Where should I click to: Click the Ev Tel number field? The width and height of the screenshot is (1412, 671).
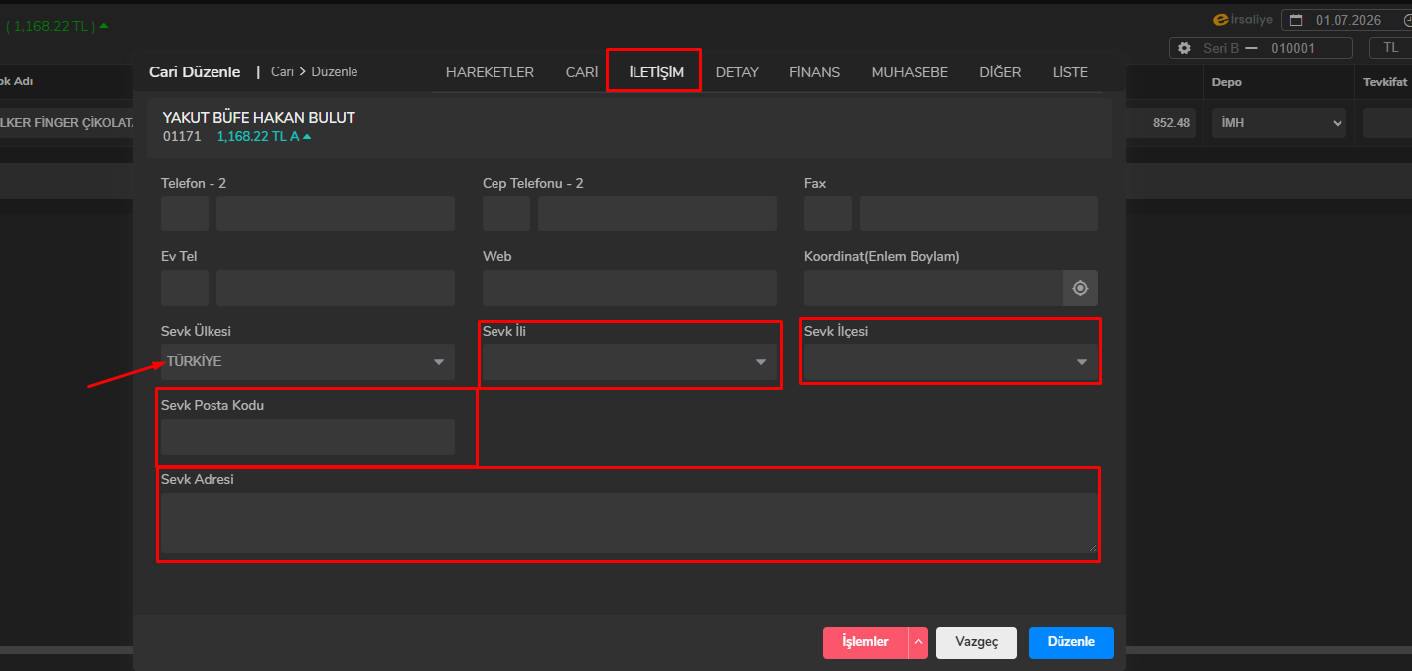point(336,288)
